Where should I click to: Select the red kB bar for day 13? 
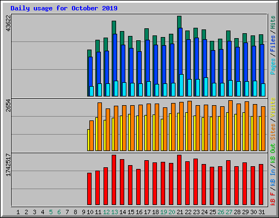(x=114, y=180)
